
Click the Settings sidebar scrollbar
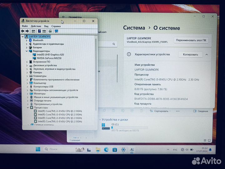(117, 69)
